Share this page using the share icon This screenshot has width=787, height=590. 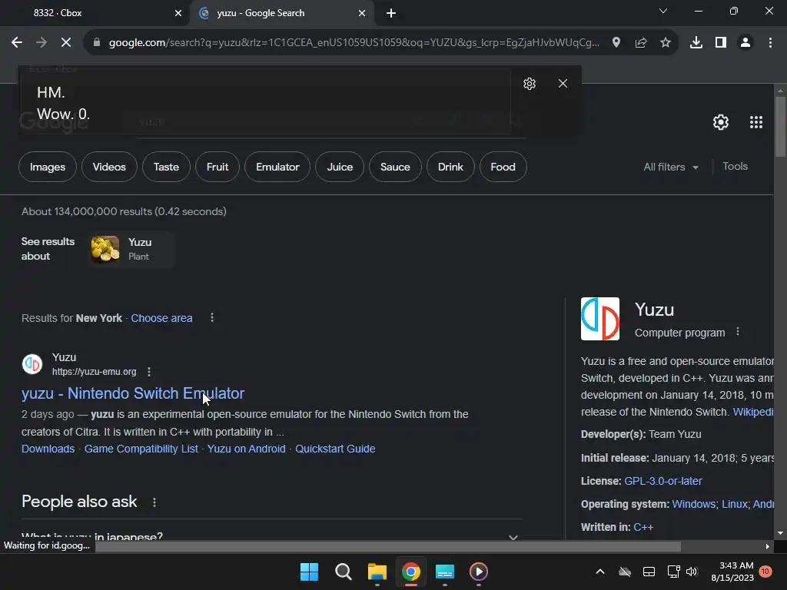[641, 43]
